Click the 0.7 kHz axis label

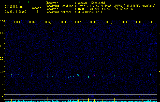(x=2, y=84)
